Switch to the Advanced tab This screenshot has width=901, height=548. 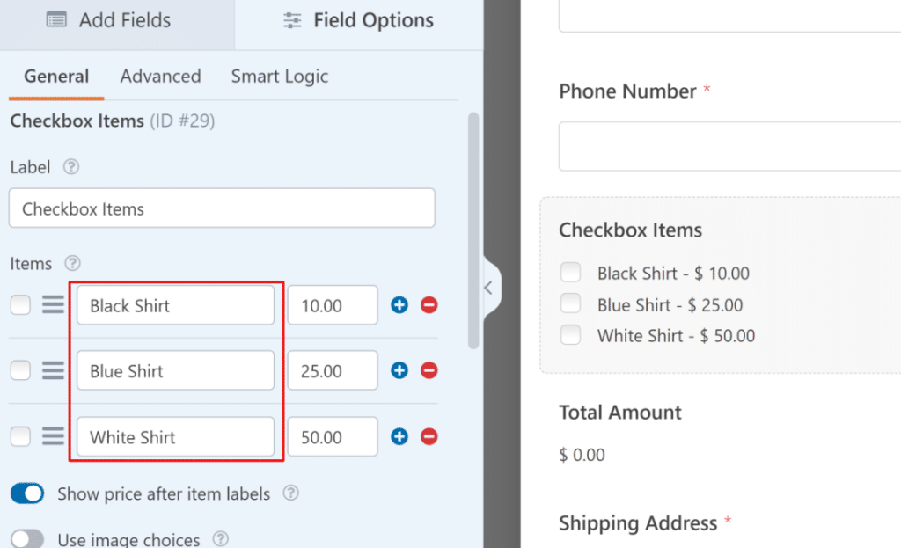pyautogui.click(x=160, y=77)
